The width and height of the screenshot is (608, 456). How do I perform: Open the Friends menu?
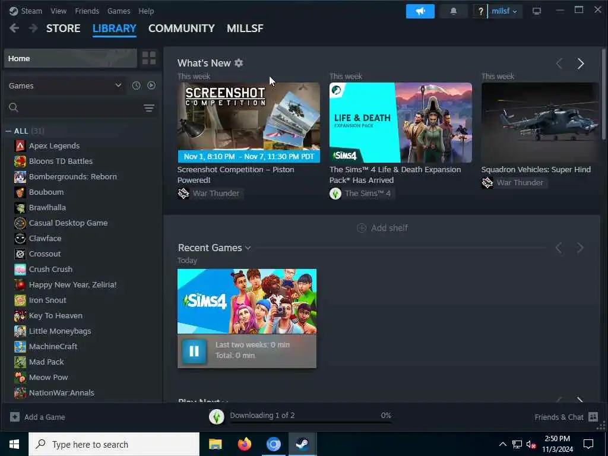87,11
